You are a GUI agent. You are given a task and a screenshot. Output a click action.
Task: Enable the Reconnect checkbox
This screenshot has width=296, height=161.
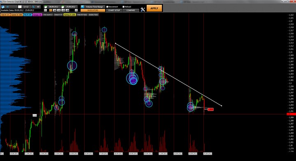(x=107, y=7)
